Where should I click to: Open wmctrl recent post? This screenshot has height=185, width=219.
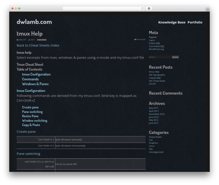click(152, 84)
